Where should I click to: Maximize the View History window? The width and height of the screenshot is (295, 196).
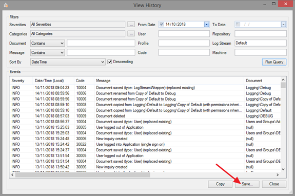tap(273, 4)
